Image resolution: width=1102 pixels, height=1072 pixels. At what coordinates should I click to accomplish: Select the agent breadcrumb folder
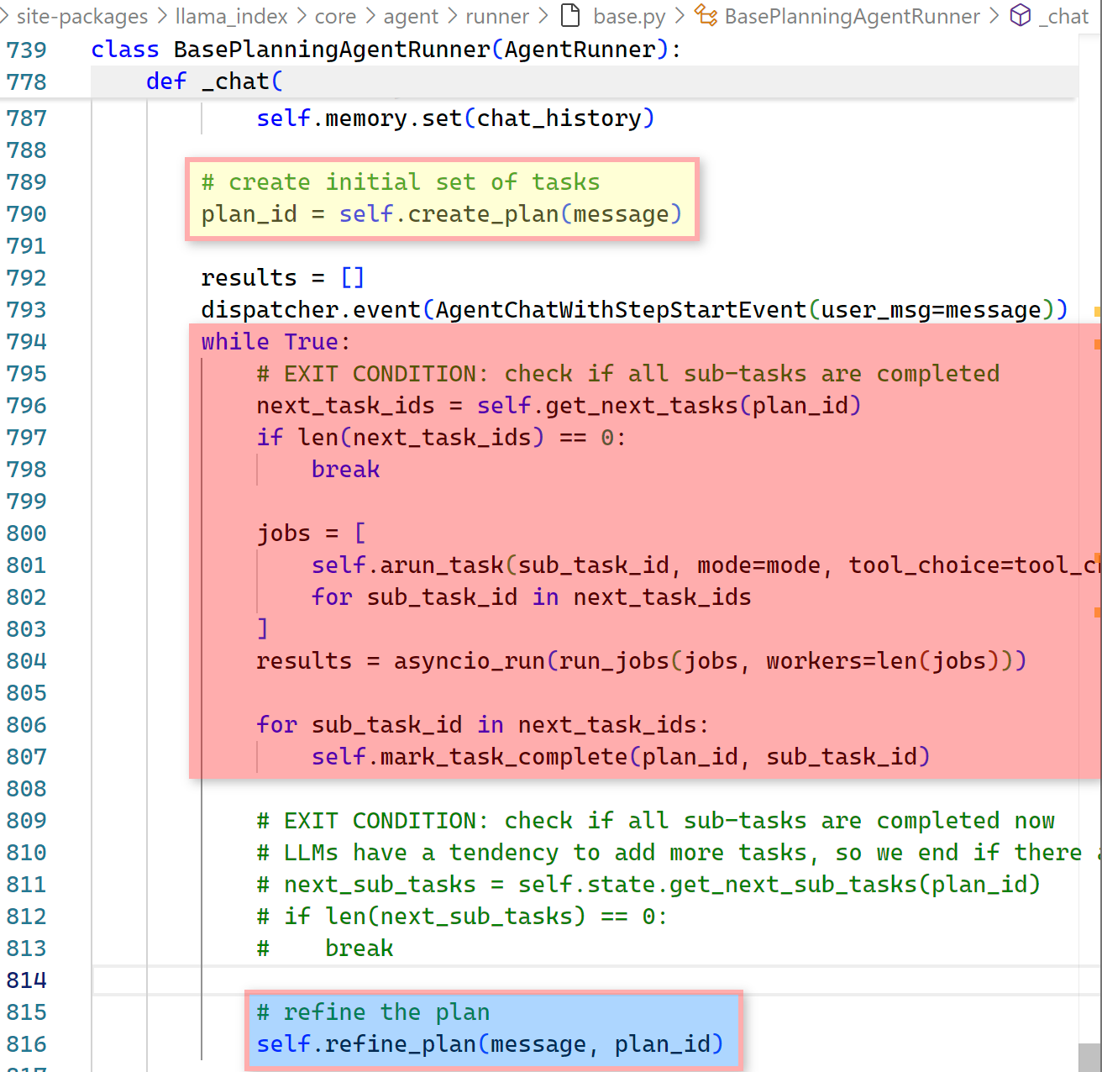[x=411, y=16]
